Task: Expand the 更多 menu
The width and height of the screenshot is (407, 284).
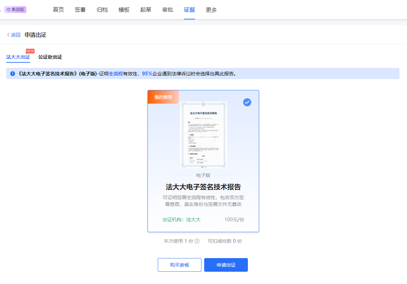Action: click(x=211, y=10)
